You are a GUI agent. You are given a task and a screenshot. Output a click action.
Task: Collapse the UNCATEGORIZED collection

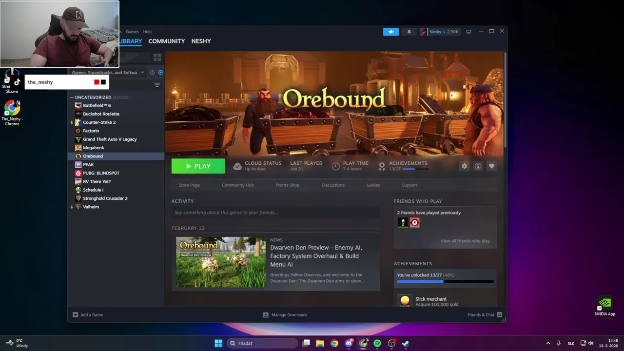click(72, 97)
